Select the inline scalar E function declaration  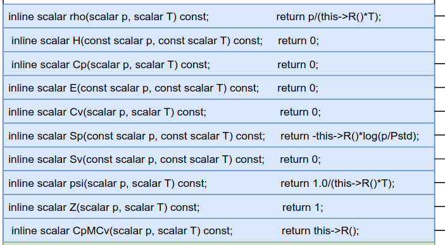click(134, 88)
